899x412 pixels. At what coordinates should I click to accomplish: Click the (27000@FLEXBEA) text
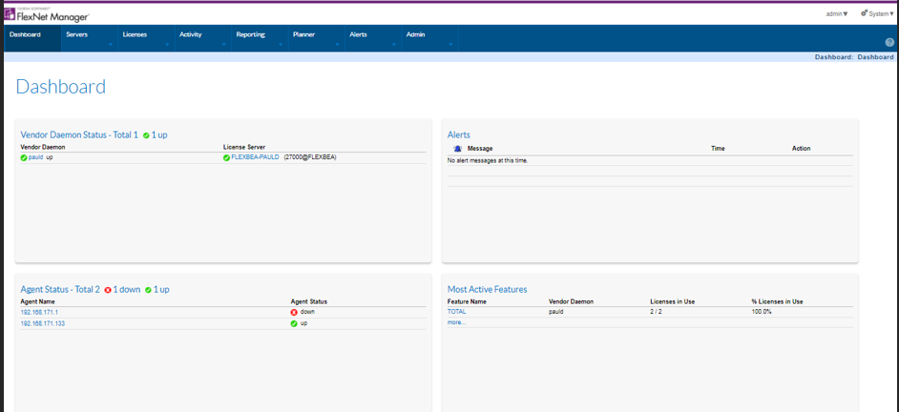(309, 157)
